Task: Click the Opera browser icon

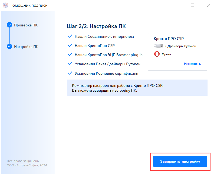Action: point(157,54)
